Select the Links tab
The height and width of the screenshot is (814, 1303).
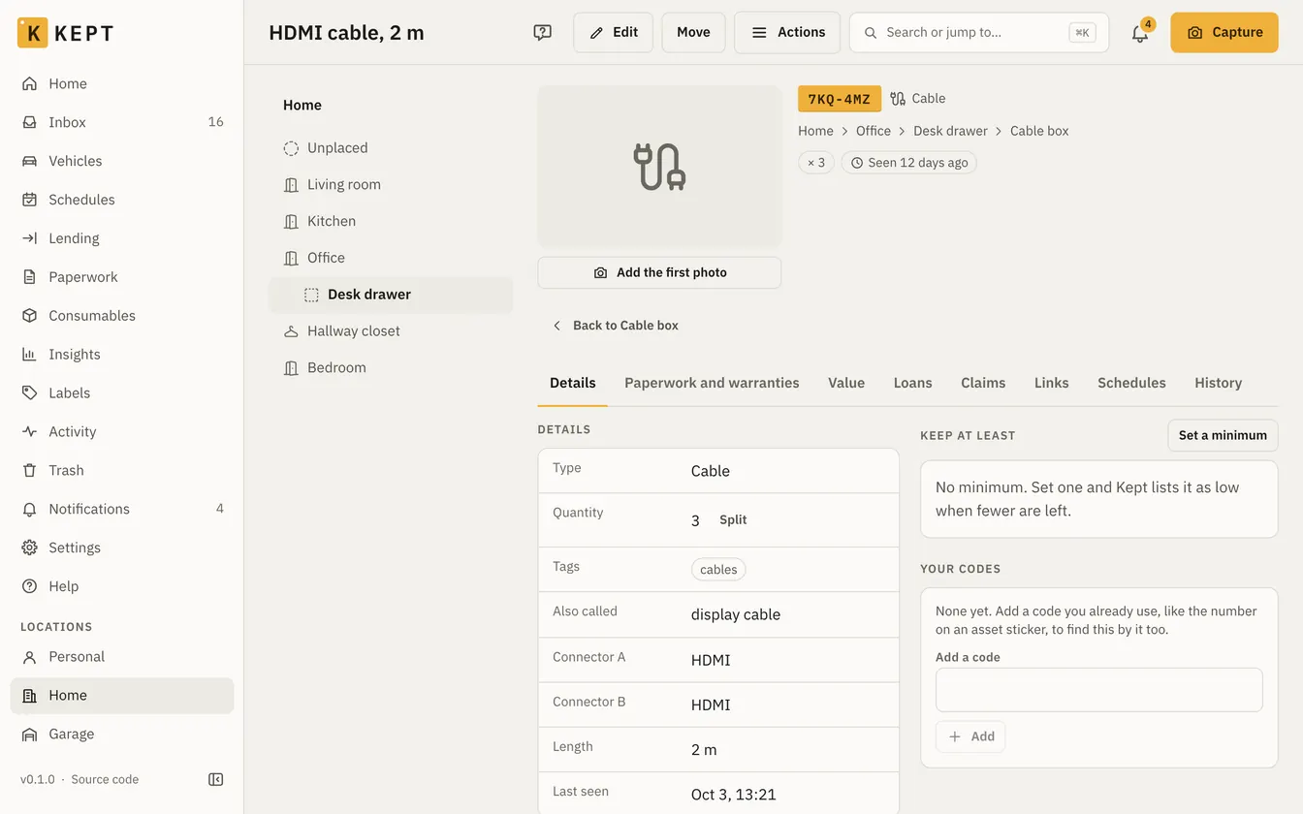(1052, 383)
